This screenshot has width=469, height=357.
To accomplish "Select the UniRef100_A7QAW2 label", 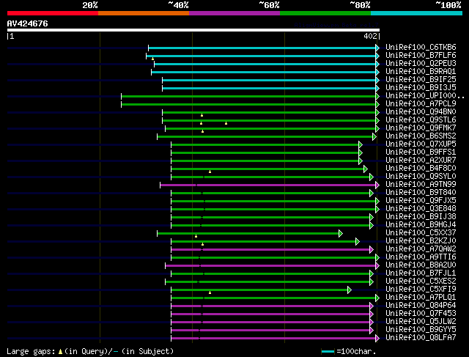I will point(421,249).
